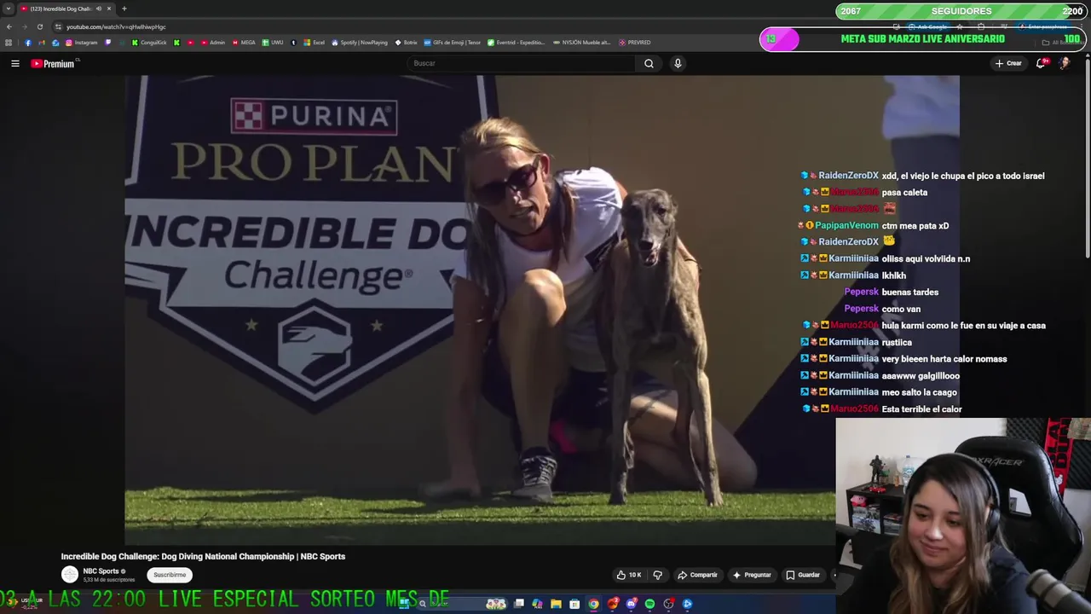Image resolution: width=1091 pixels, height=614 pixels.
Task: Open the MEGA bookmark
Action: click(243, 43)
